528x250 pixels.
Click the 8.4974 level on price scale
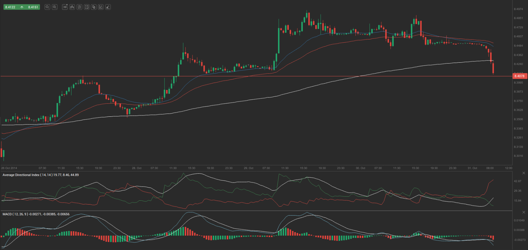(518, 9)
